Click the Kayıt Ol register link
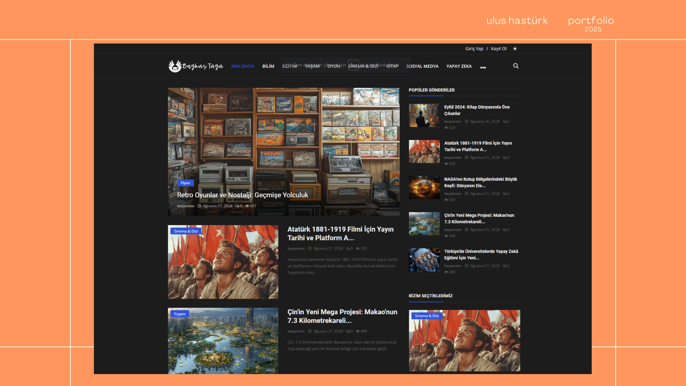686x386 pixels. [499, 49]
